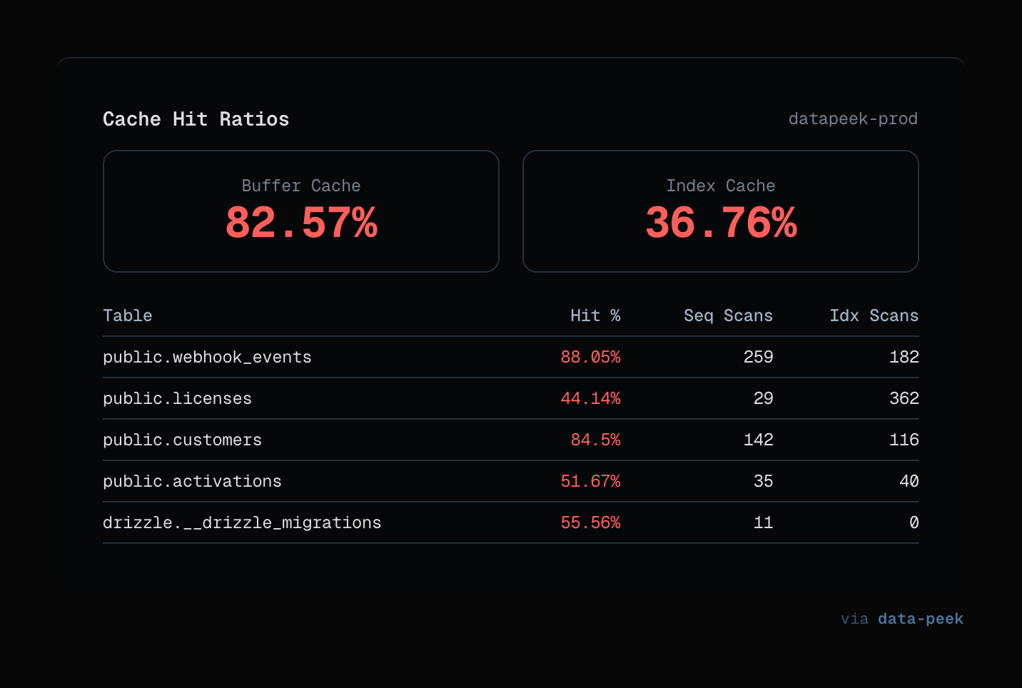The image size is (1022, 688).
Task: Open the public.customers table entry
Action: coord(182,440)
